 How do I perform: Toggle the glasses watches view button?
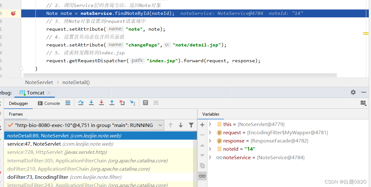(x=202, y=176)
